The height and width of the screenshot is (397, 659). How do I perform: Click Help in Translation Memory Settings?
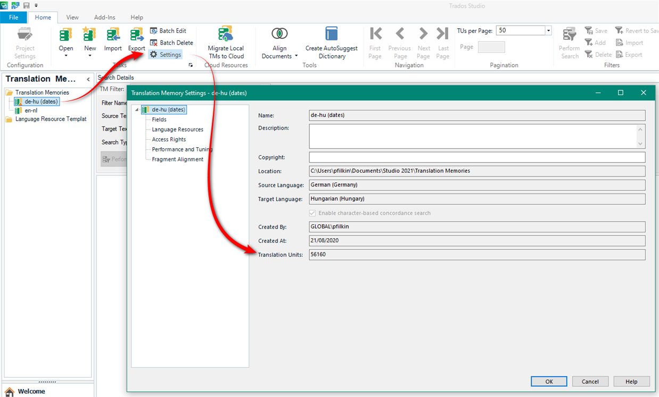tap(632, 382)
